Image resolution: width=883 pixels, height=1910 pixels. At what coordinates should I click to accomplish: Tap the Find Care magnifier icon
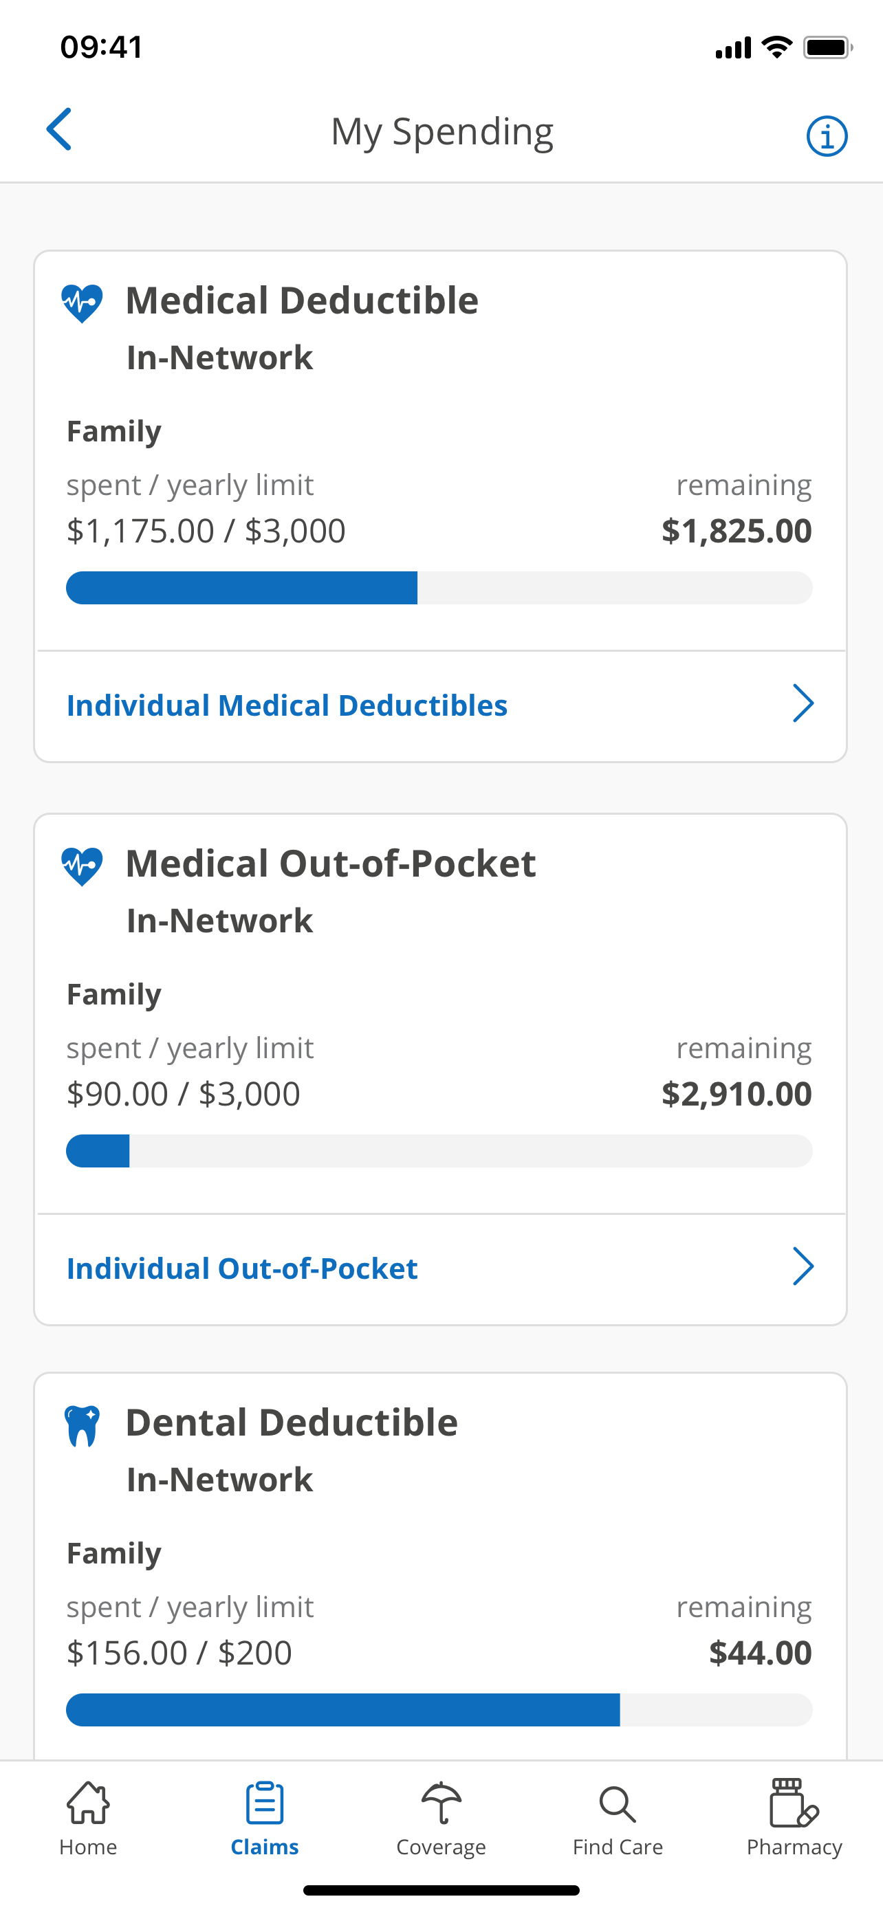tap(617, 1804)
